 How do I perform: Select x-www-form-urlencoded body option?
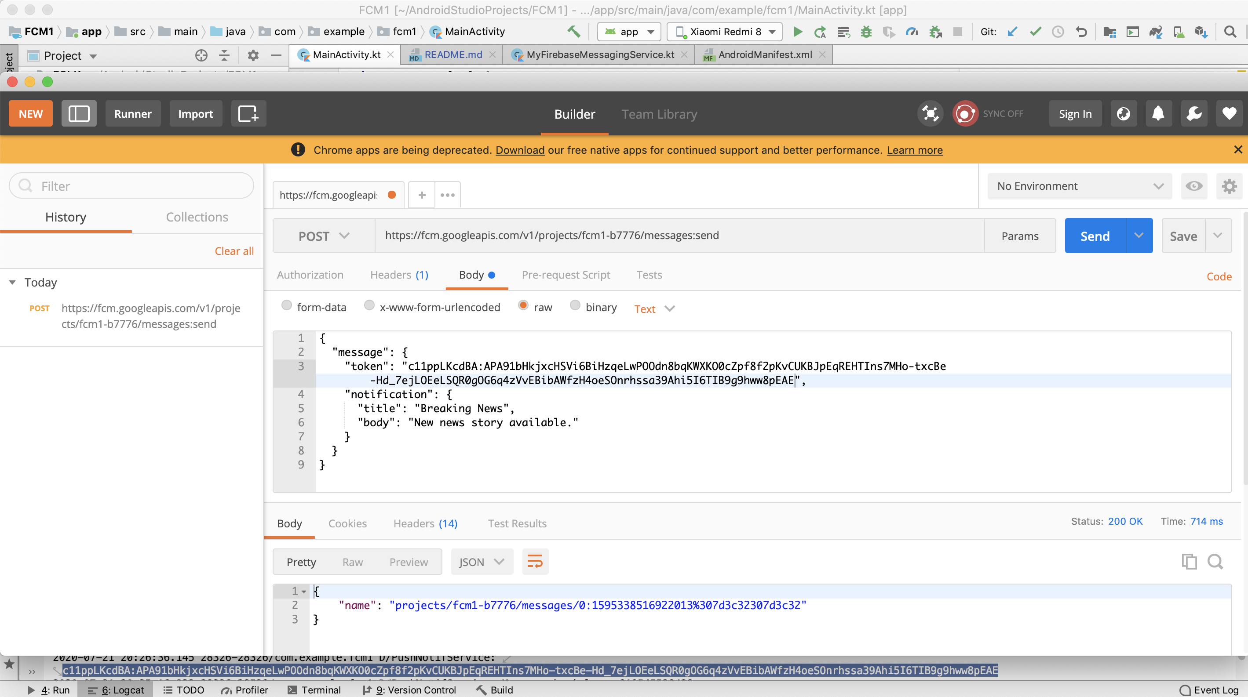click(x=369, y=305)
